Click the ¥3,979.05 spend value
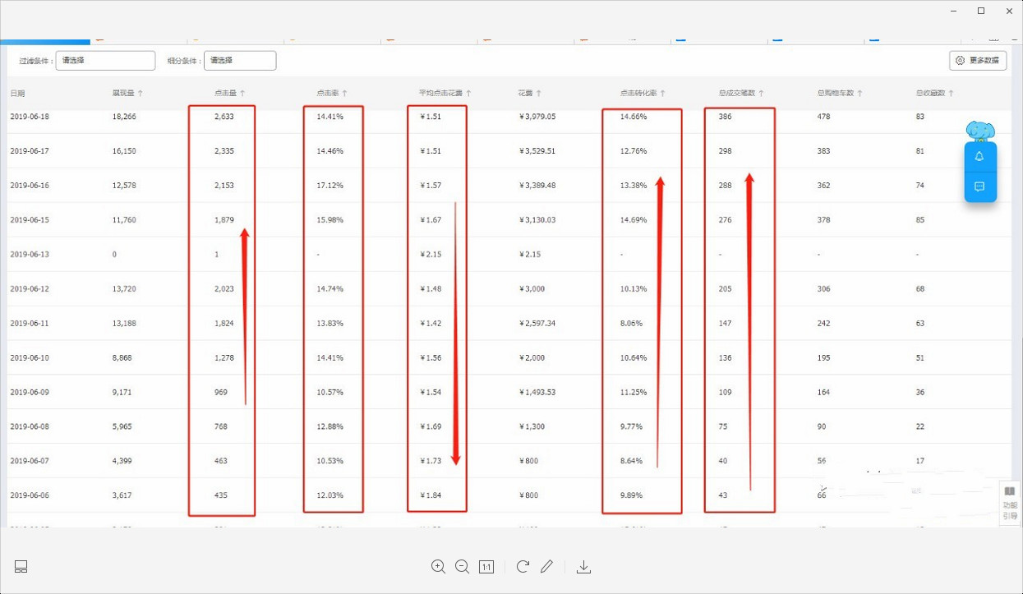Screen dimensions: 1023x594 click(537, 117)
